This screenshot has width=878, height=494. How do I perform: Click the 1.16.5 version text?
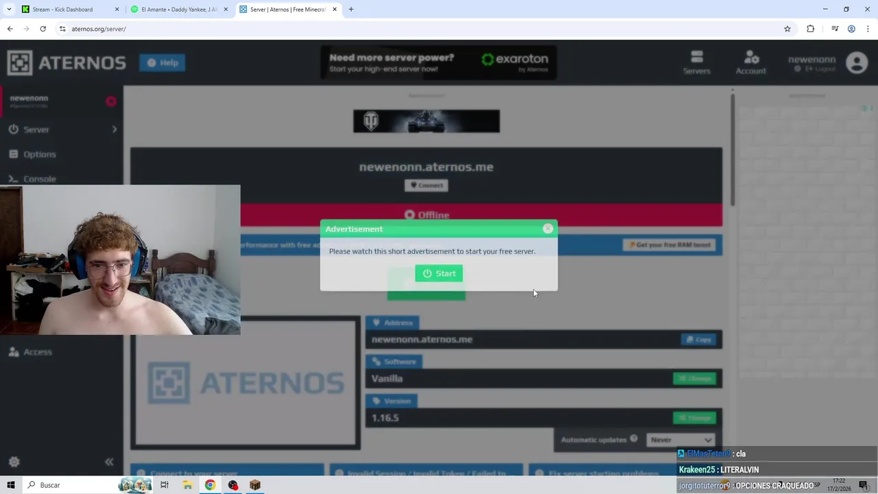[385, 418]
